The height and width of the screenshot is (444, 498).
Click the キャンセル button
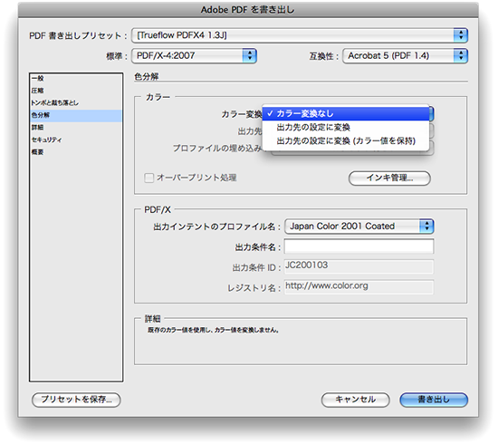pyautogui.click(x=356, y=400)
